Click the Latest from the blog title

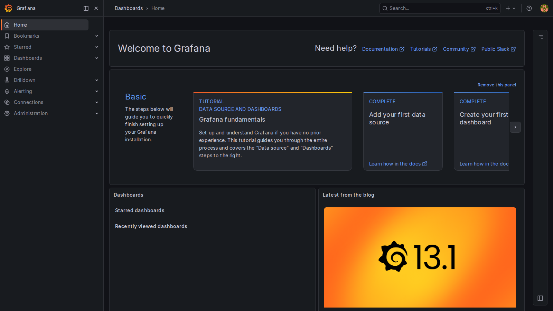(x=348, y=195)
